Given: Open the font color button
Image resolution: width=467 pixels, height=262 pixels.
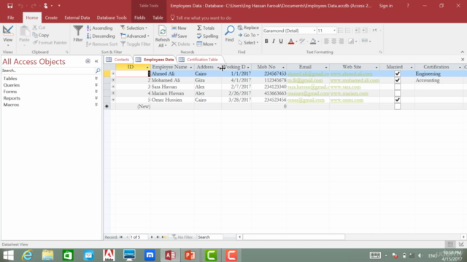Looking at the screenshot, I should click(x=291, y=41).
